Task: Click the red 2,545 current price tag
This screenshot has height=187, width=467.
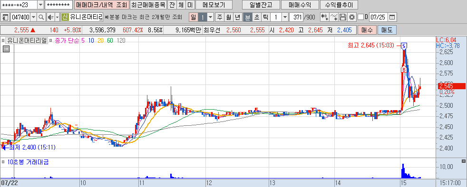Action: (x=451, y=86)
